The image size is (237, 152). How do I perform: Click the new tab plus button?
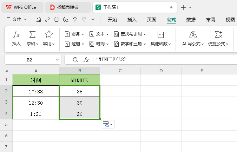(x=183, y=7)
